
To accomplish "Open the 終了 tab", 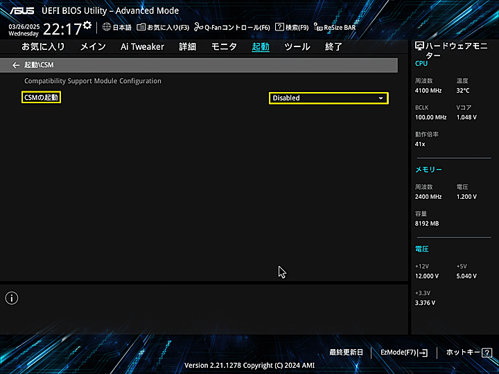I will coord(333,47).
